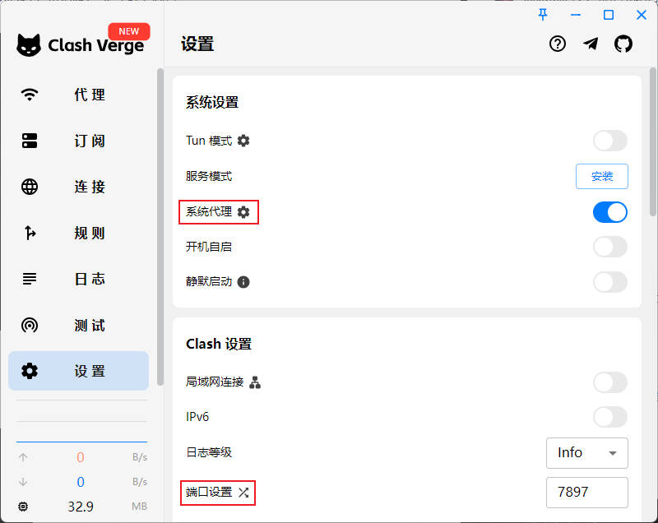
Task: Click the sidebar vertical scrollbar
Action: click(x=160, y=226)
